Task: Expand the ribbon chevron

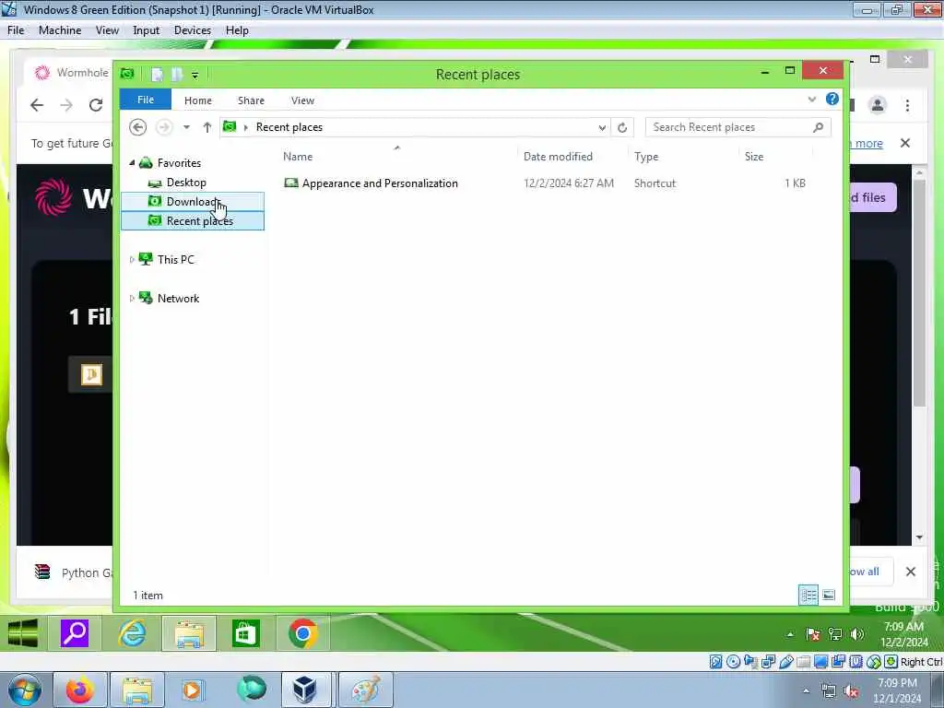Action: pos(811,100)
